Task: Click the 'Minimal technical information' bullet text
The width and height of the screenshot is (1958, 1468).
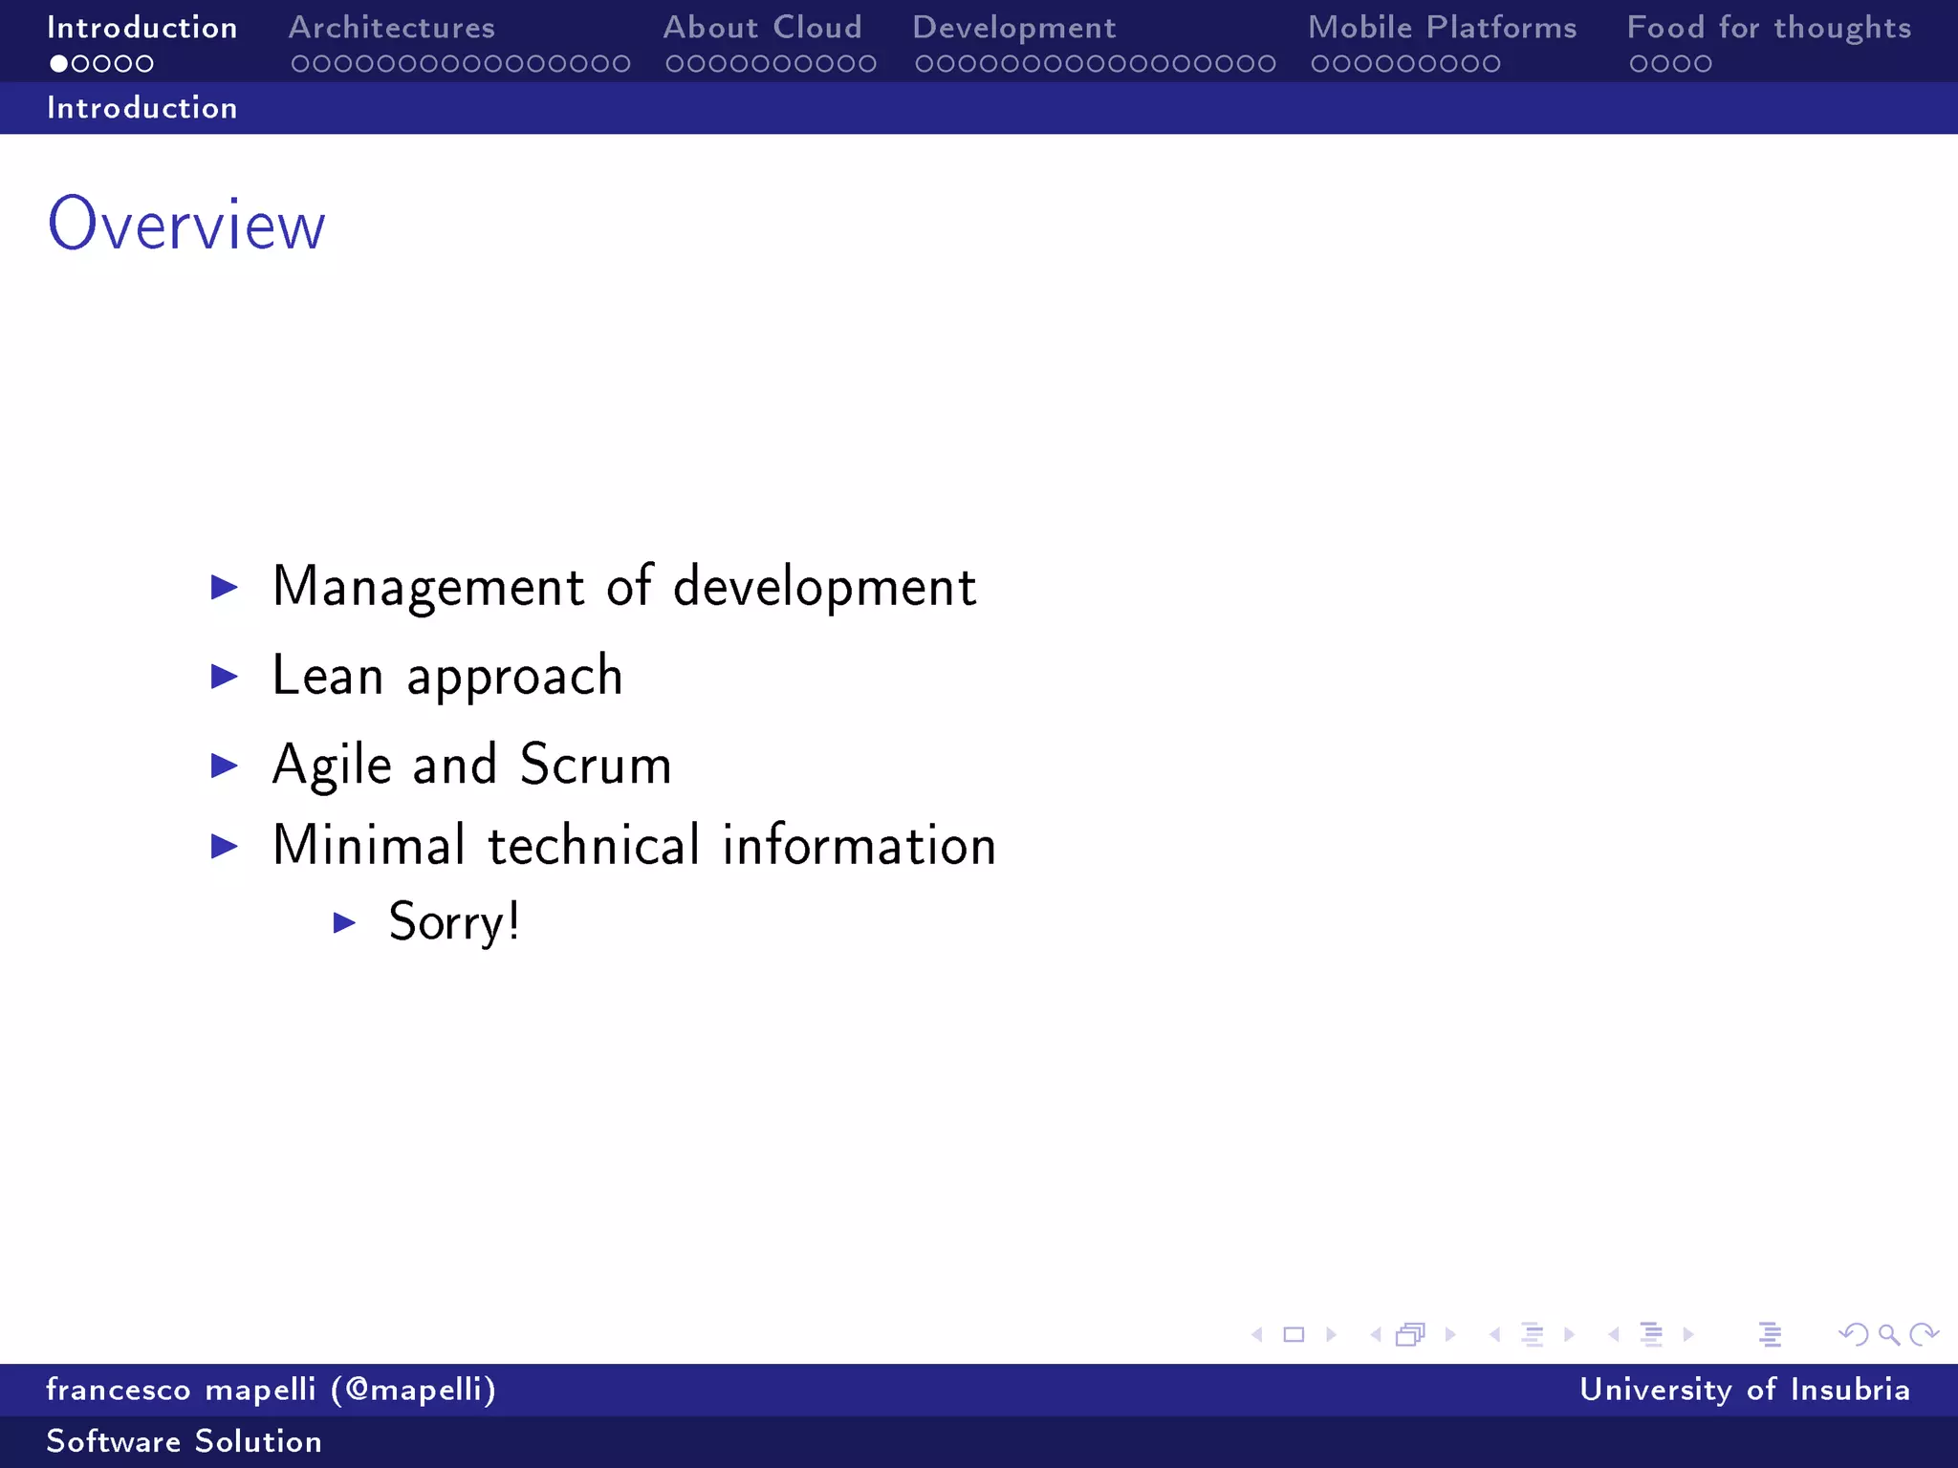Action: [635, 846]
